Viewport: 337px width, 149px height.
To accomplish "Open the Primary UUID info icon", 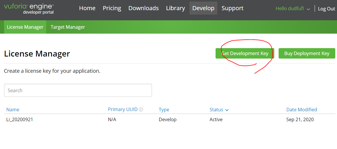I will click(x=141, y=110).
